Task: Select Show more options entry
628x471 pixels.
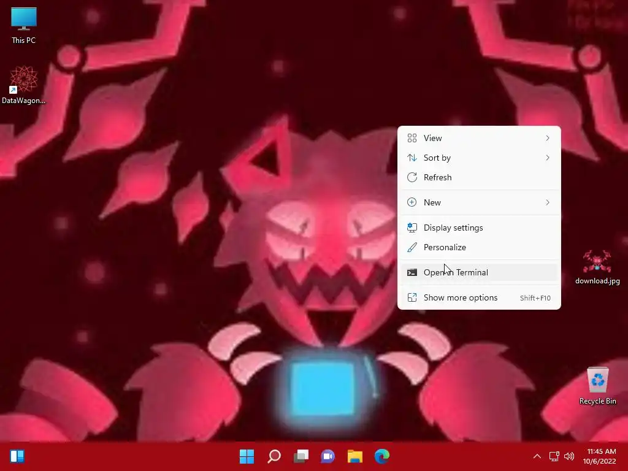Action: pos(479,298)
